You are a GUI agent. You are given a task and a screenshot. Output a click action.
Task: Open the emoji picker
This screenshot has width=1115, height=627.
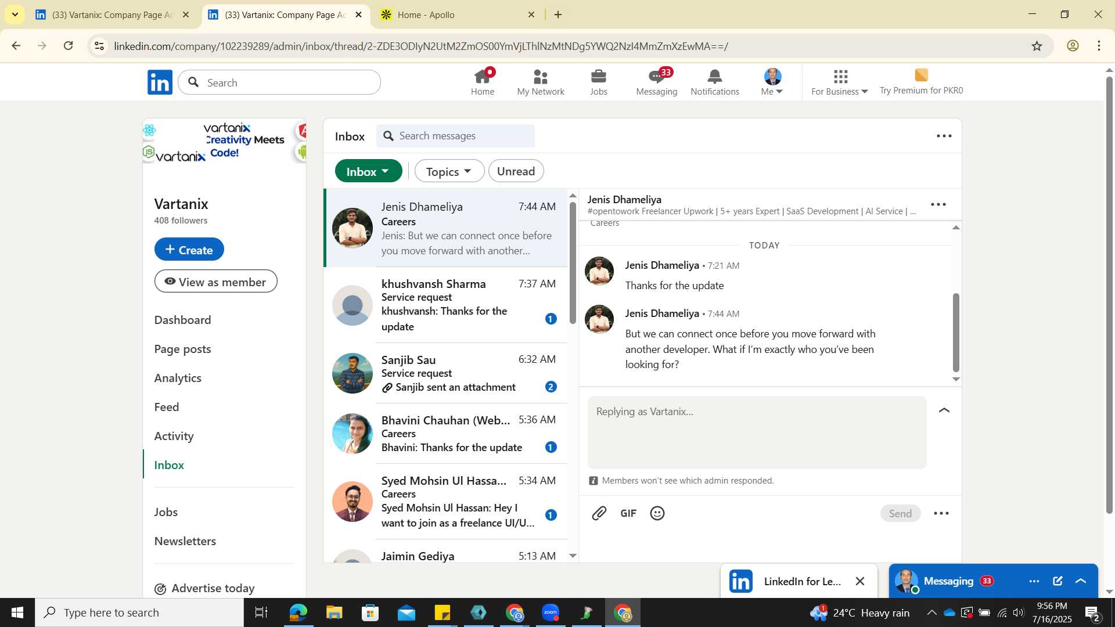pos(657,513)
